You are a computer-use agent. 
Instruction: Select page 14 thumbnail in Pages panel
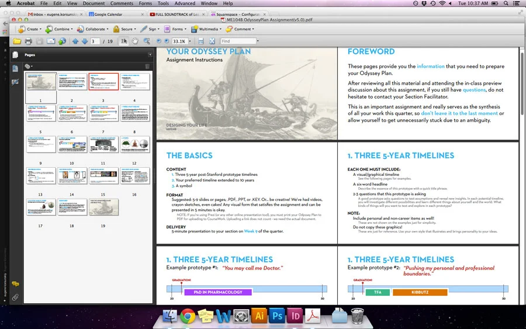coord(72,176)
